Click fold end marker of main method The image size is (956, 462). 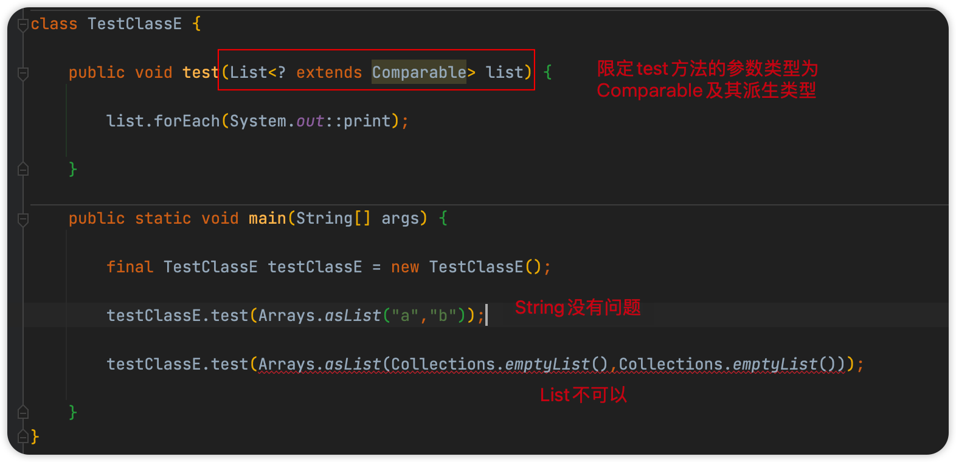23,412
